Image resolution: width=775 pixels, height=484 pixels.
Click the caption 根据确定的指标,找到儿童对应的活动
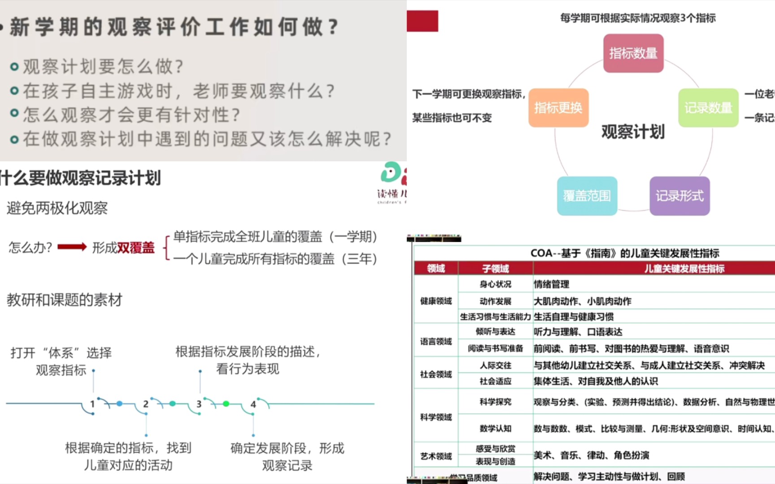pos(128,456)
